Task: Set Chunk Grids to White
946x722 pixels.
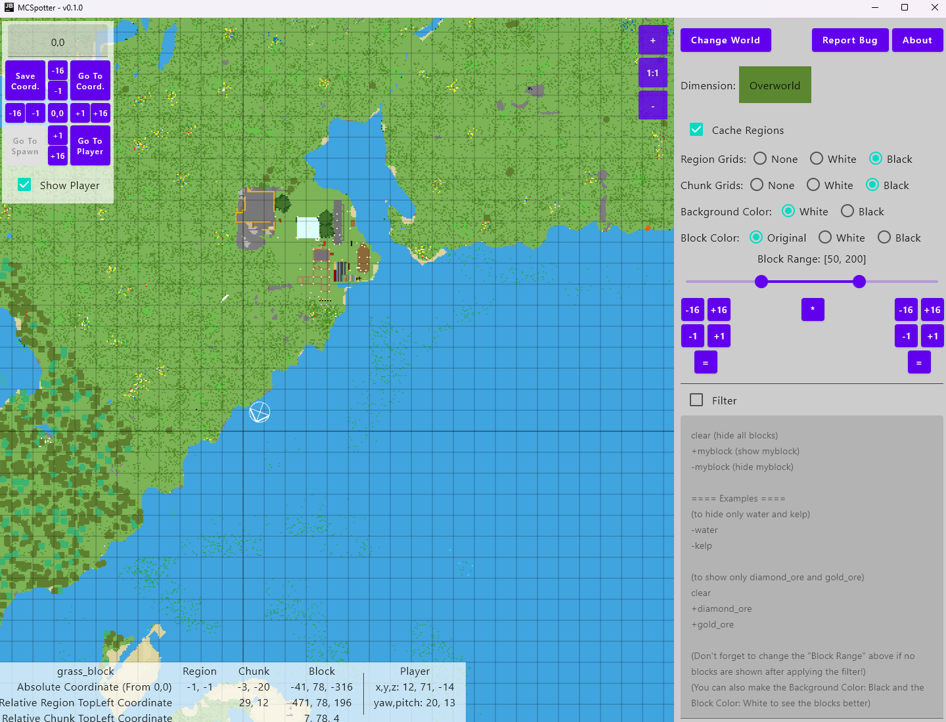Action: (x=813, y=184)
